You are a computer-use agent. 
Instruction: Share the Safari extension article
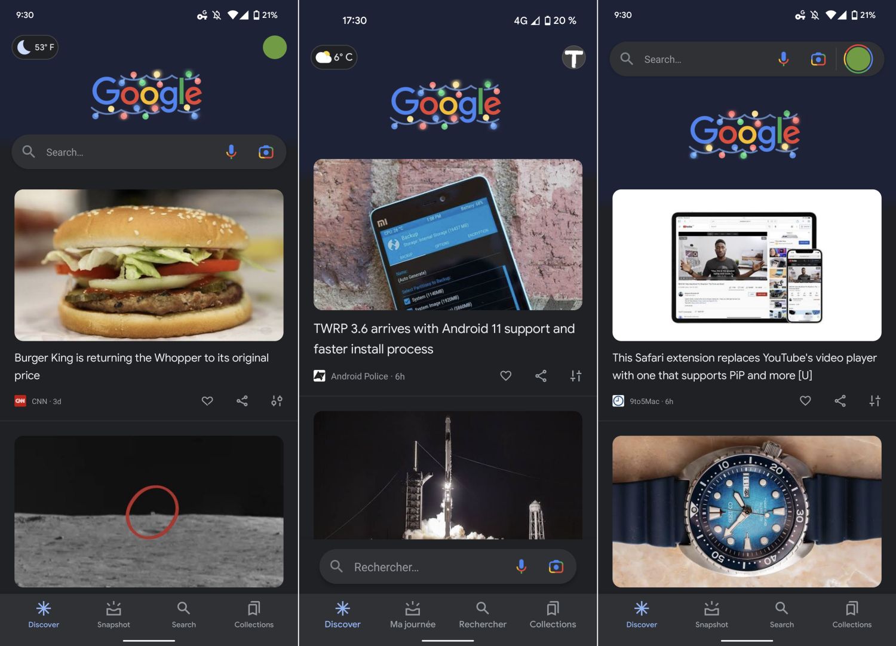(x=840, y=401)
